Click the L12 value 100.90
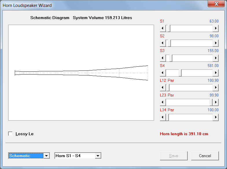 click(213, 81)
